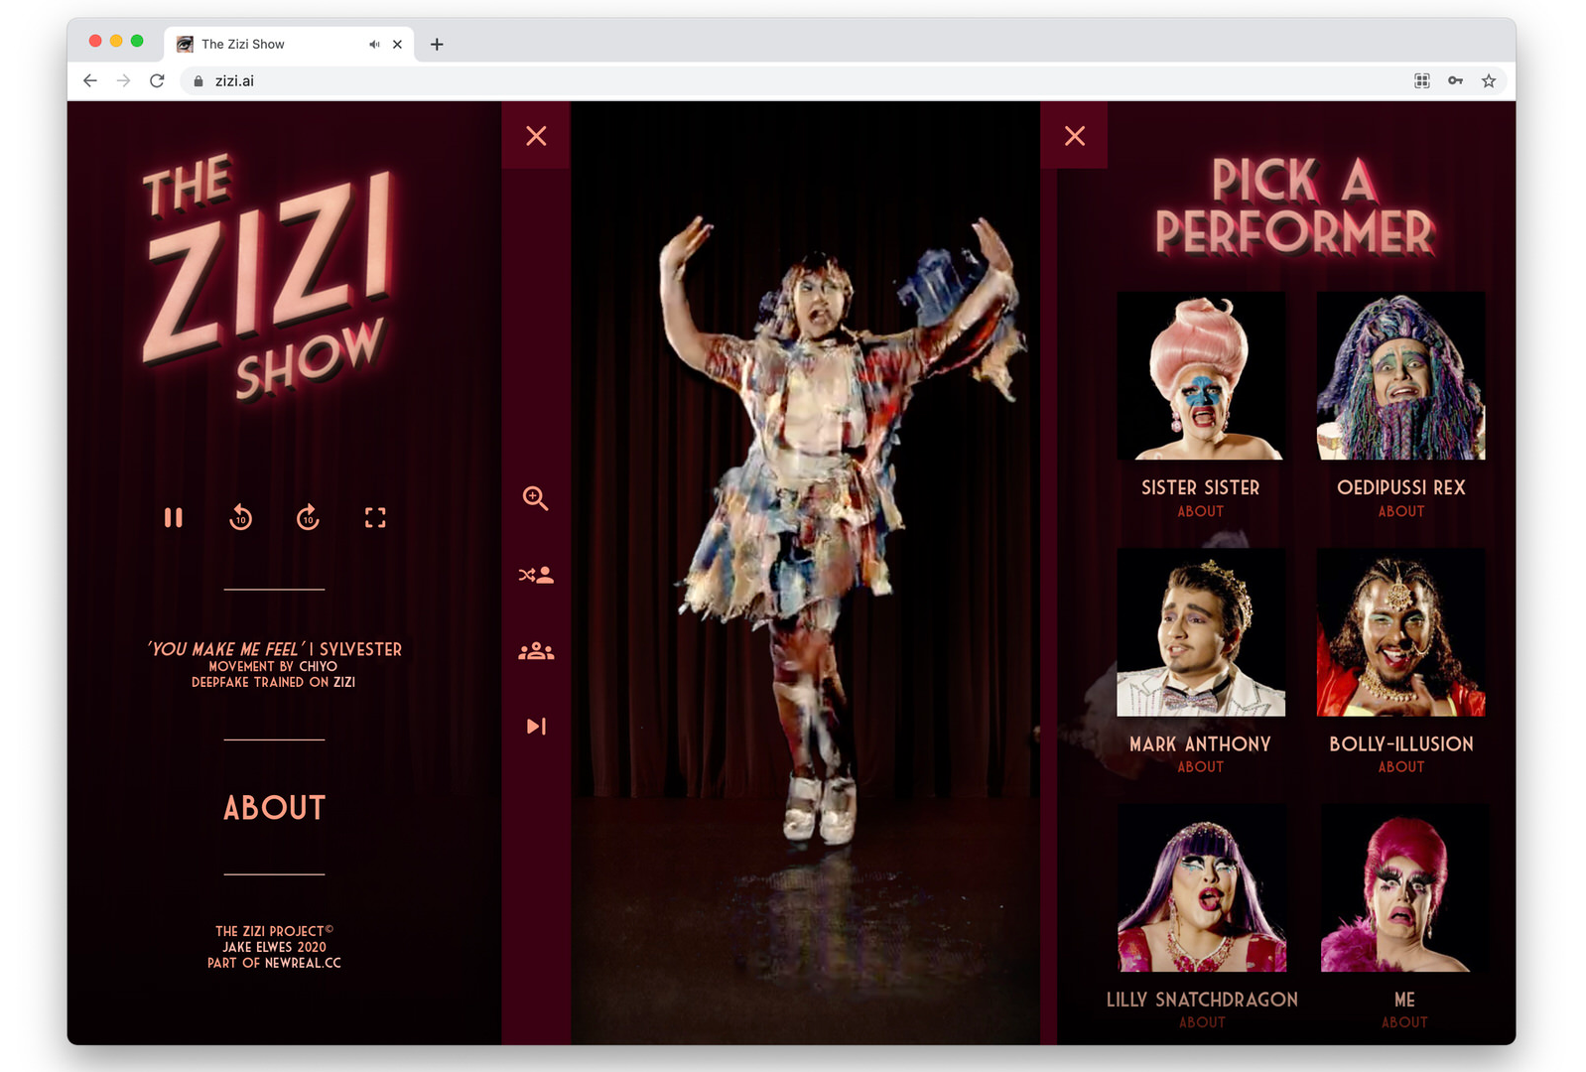The width and height of the screenshot is (1586, 1072).
Task: Click 'Part of newreal.cc' text
Action: [x=274, y=963]
